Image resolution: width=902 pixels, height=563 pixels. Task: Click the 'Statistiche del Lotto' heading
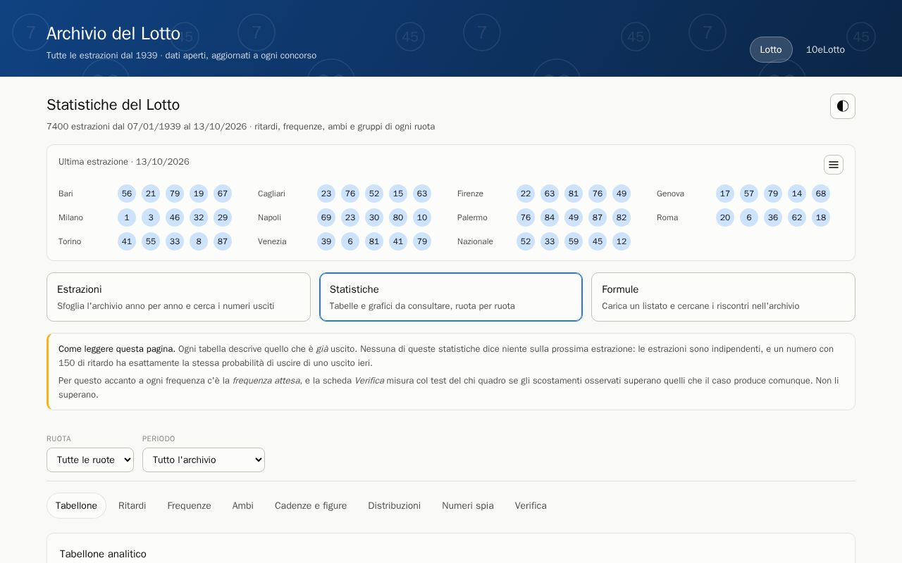[113, 105]
